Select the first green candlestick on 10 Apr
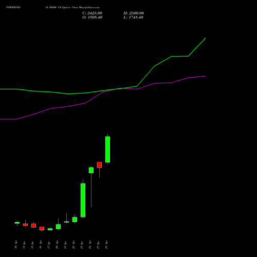Image resolution: width=257 pixels, height=257 pixels. click(x=17, y=223)
